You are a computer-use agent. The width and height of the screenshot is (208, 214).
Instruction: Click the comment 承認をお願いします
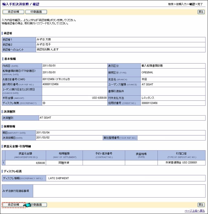[48, 49]
